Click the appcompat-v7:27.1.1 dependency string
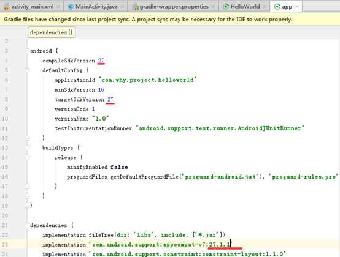 coord(160,245)
